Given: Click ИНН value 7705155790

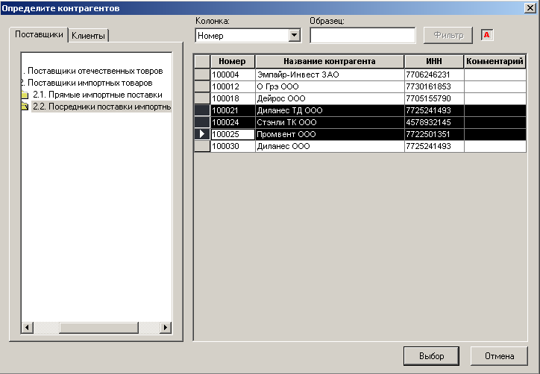Looking at the screenshot, I should [x=434, y=98].
